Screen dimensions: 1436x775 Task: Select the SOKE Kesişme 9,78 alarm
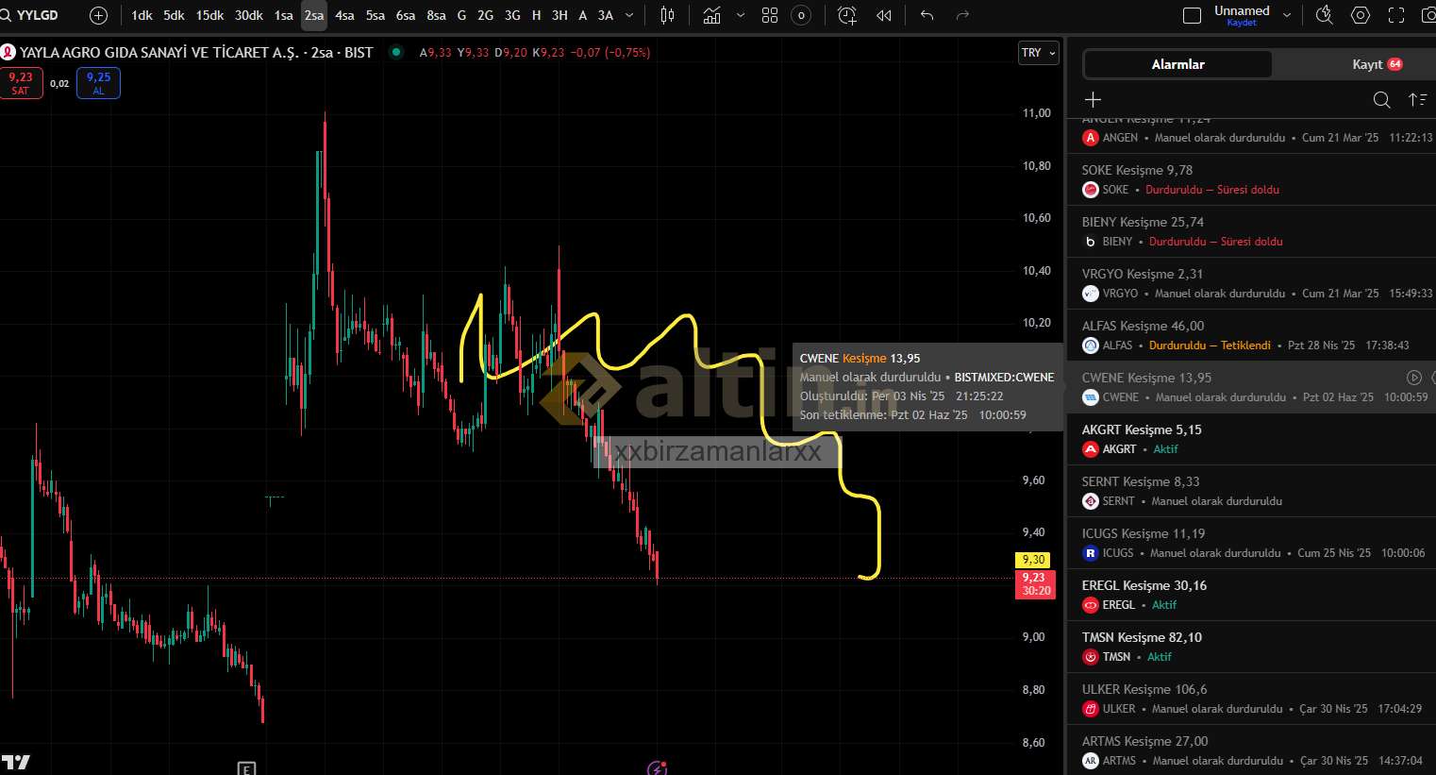tap(1251, 179)
